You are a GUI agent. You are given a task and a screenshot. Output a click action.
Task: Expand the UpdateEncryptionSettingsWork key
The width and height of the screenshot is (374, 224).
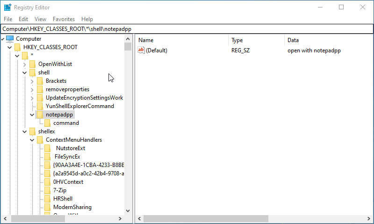pyautogui.click(x=32, y=98)
